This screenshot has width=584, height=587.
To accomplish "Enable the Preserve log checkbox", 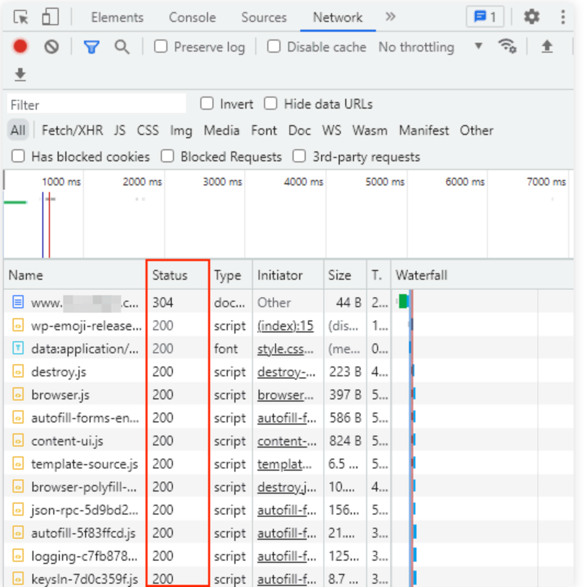I will (161, 47).
